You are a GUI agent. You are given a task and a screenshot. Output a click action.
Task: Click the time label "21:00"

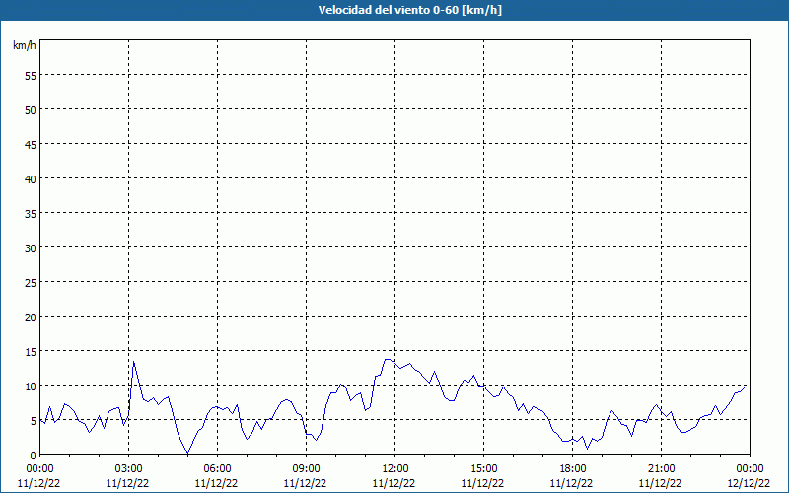coord(661,469)
